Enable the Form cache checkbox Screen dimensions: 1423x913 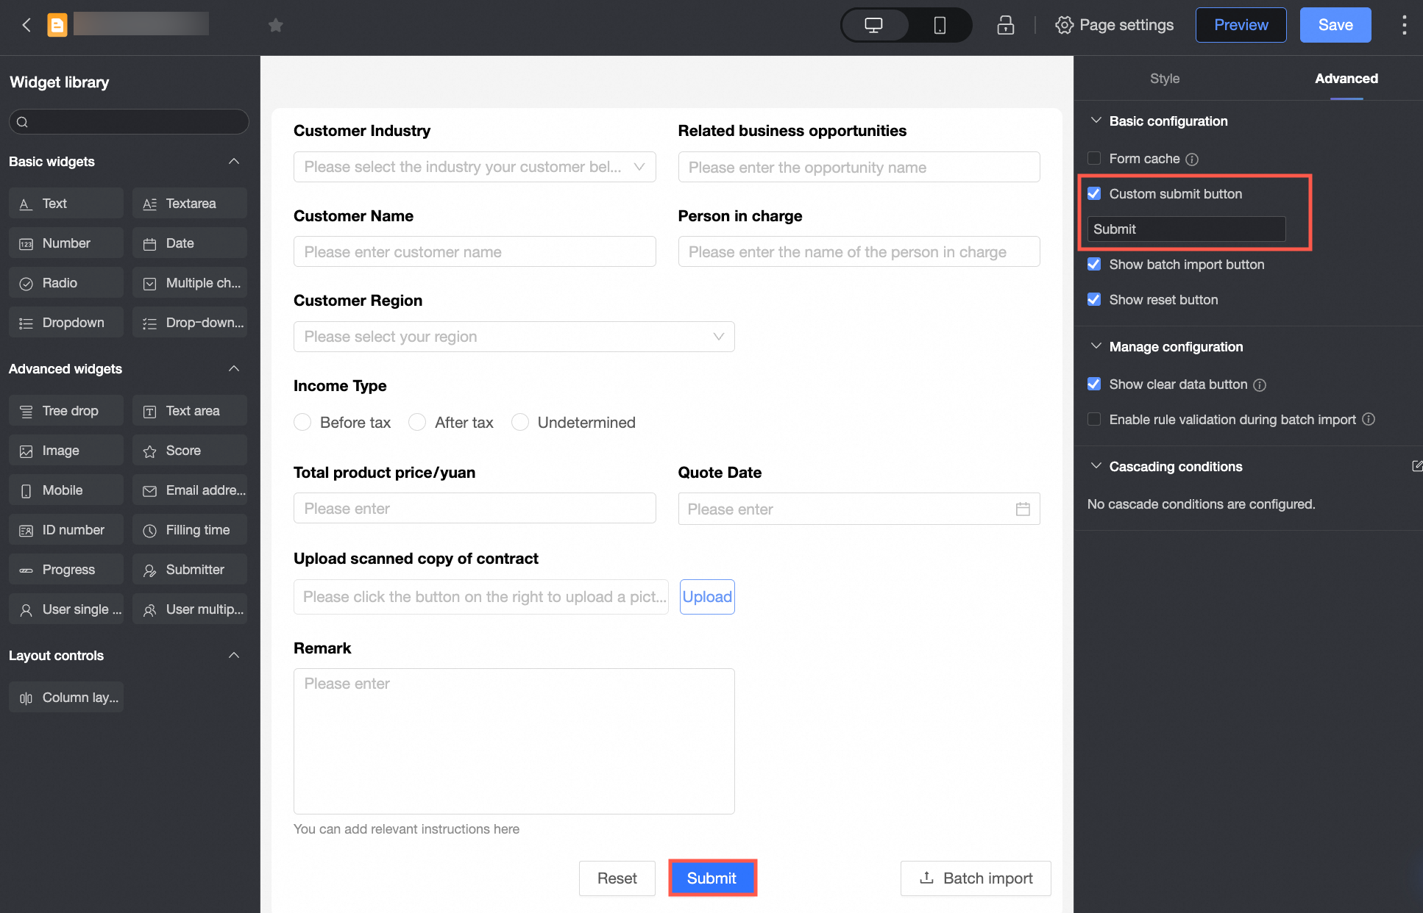[1094, 159]
